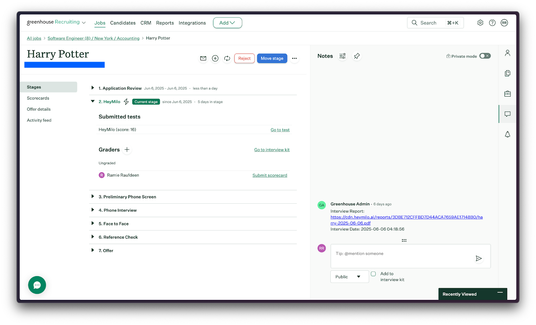This screenshot has width=536, height=325.
Task: Click the bell icon in right sidebar
Action: [x=507, y=134]
